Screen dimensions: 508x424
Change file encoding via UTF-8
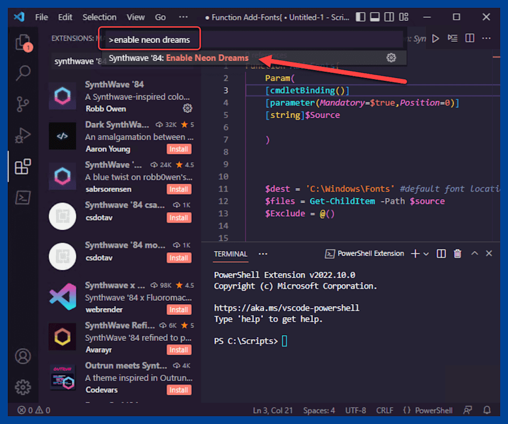pyautogui.click(x=355, y=410)
